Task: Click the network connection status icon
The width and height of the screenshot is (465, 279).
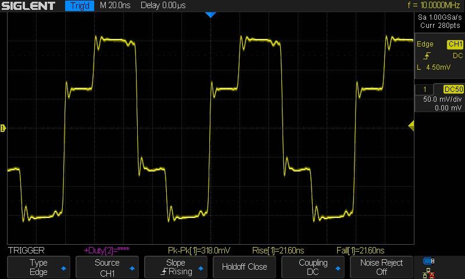Action: (x=429, y=272)
